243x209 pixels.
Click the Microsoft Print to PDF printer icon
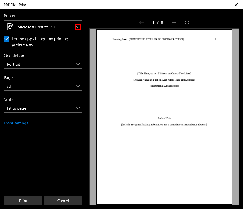click(x=10, y=26)
